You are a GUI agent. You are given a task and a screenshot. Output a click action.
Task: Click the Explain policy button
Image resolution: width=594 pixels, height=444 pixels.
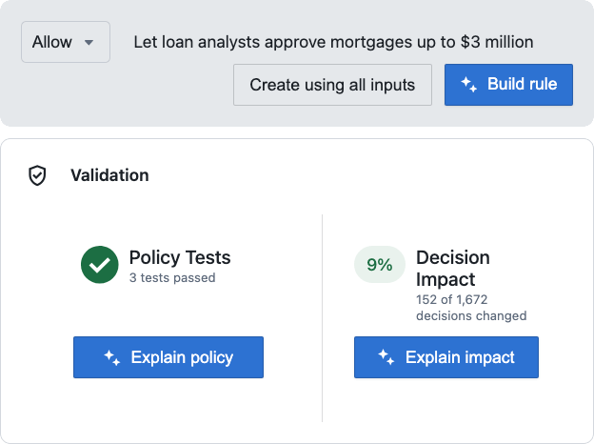tap(168, 357)
